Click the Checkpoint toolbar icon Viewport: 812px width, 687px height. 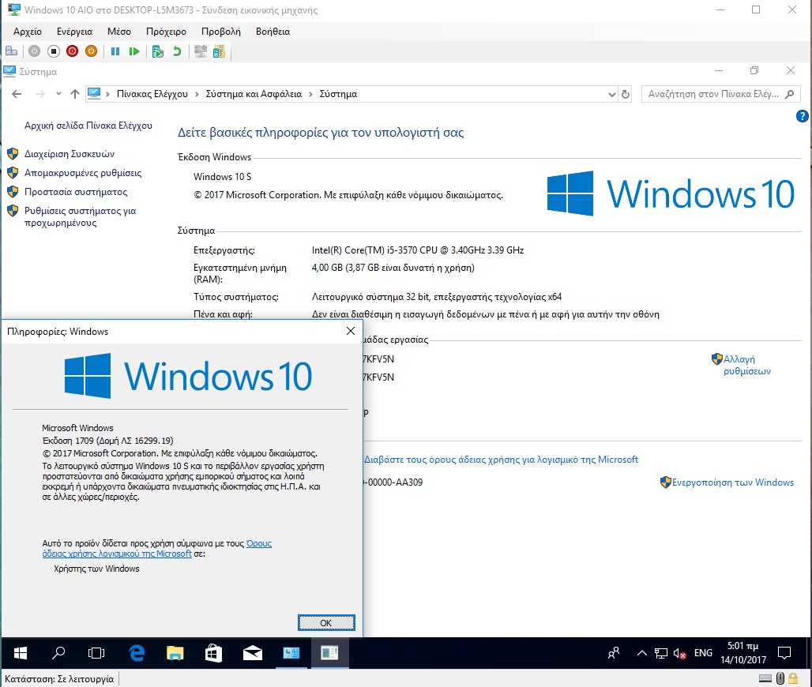click(158, 51)
